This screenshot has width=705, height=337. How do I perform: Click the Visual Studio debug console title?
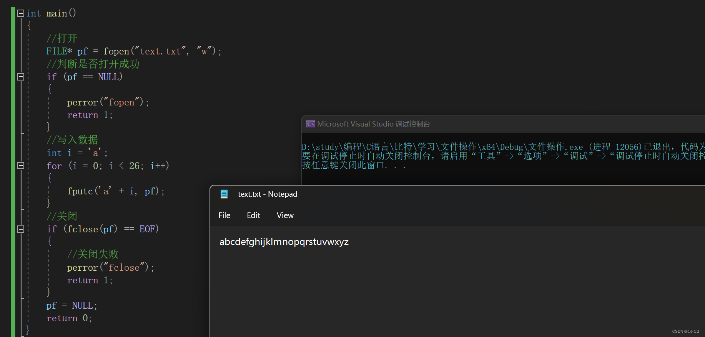[373, 124]
